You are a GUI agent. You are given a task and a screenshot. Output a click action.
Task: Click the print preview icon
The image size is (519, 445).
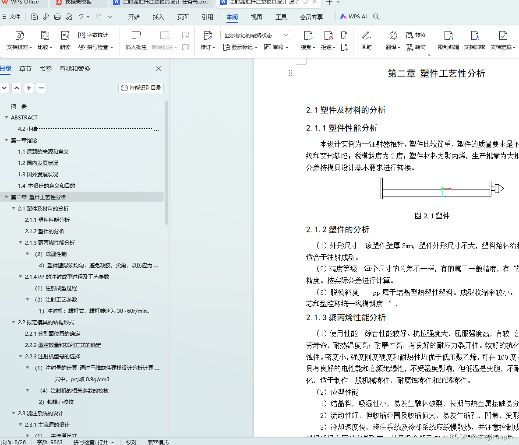tap(69, 17)
